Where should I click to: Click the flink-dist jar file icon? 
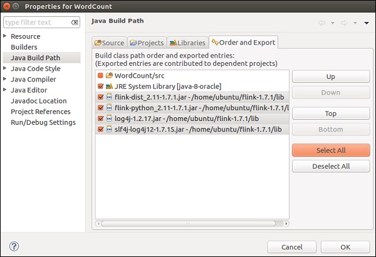point(109,97)
